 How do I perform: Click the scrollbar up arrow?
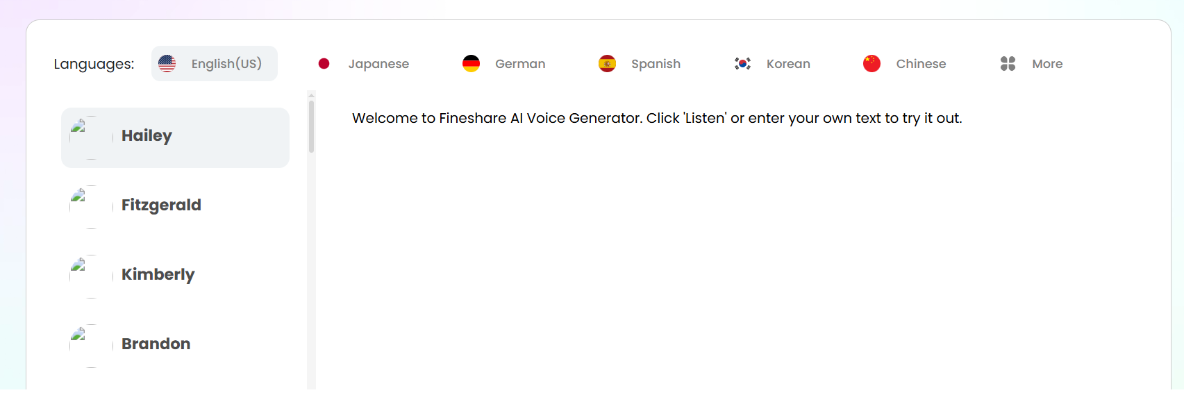click(x=311, y=95)
